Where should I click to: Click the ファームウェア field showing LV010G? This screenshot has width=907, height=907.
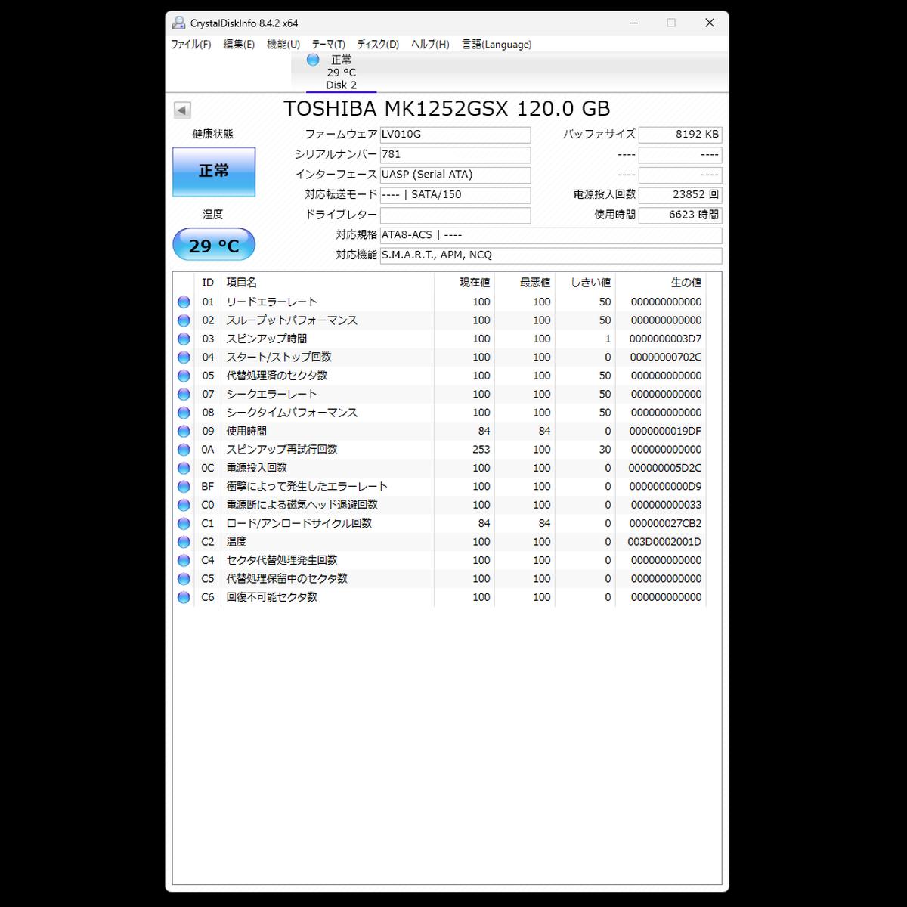click(455, 135)
